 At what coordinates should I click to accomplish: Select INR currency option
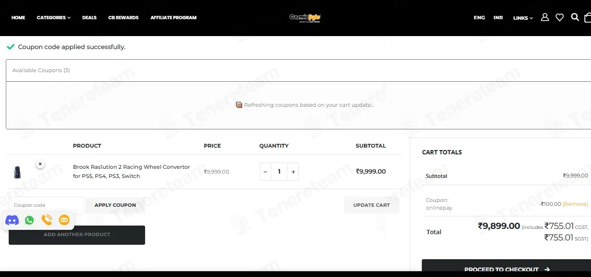coord(498,18)
